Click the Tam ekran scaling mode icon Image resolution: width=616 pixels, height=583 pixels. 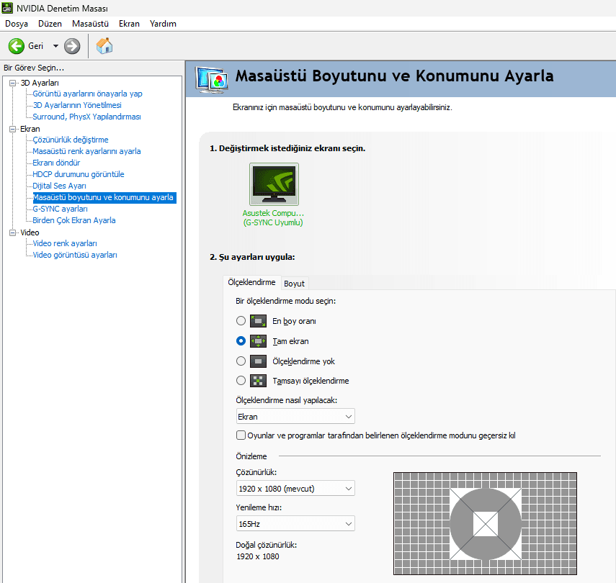click(259, 341)
